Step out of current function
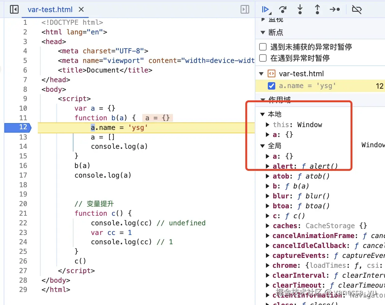 tap(317, 9)
